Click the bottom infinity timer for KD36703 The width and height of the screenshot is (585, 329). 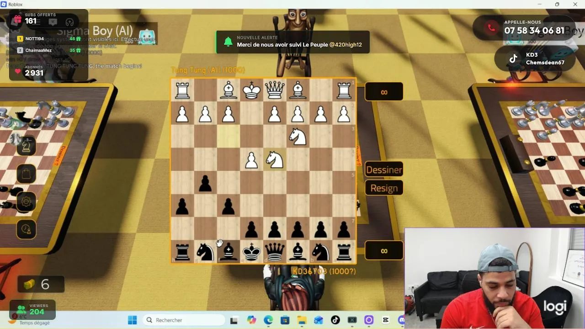click(x=384, y=250)
